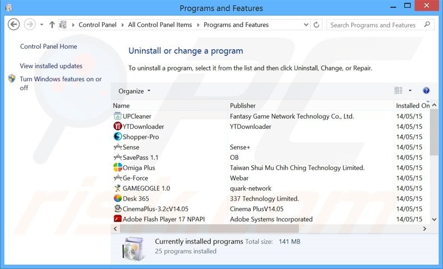Select the Shopper-Pro program name
Image resolution: width=443 pixels, height=269 pixels.
(x=141, y=137)
